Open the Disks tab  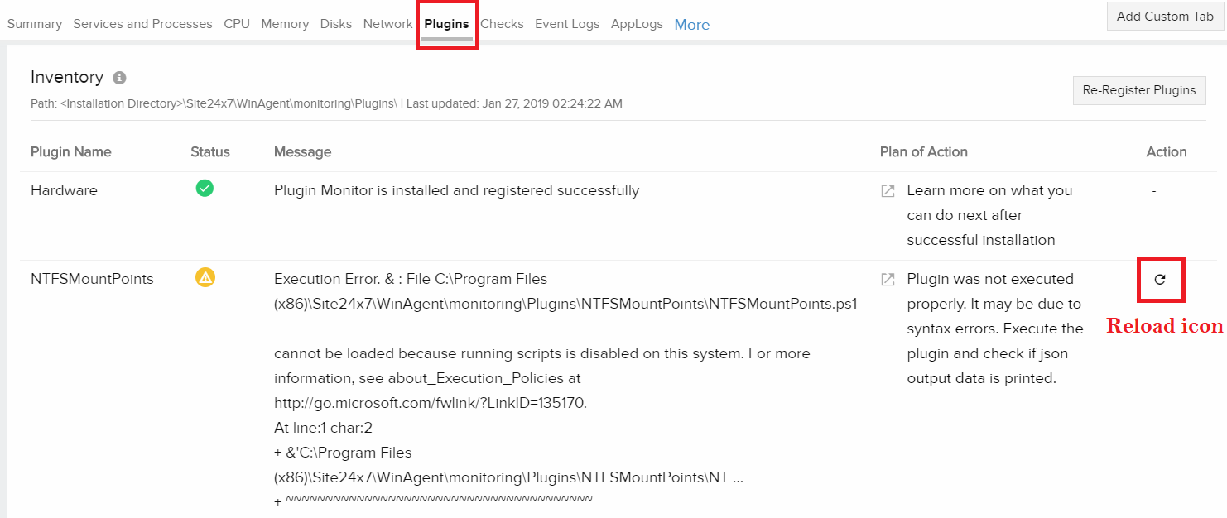pyautogui.click(x=335, y=24)
